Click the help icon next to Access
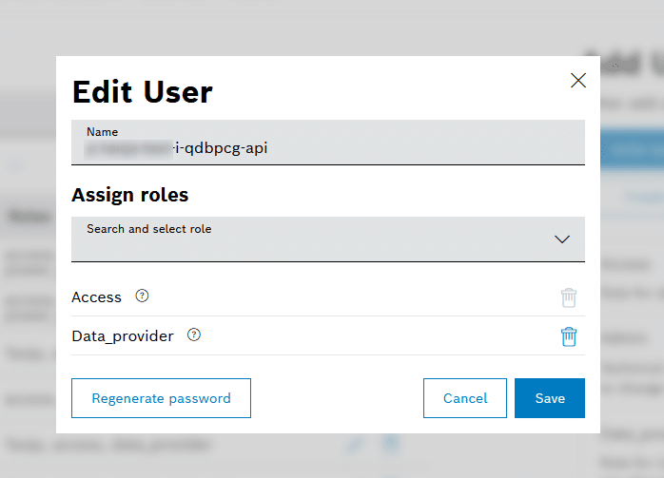664x478 pixels. tap(142, 296)
